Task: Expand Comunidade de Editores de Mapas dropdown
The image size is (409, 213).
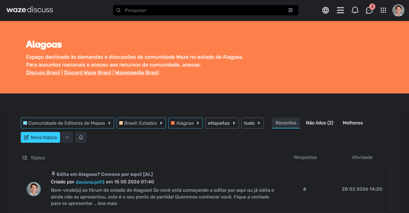Action: tap(67, 123)
